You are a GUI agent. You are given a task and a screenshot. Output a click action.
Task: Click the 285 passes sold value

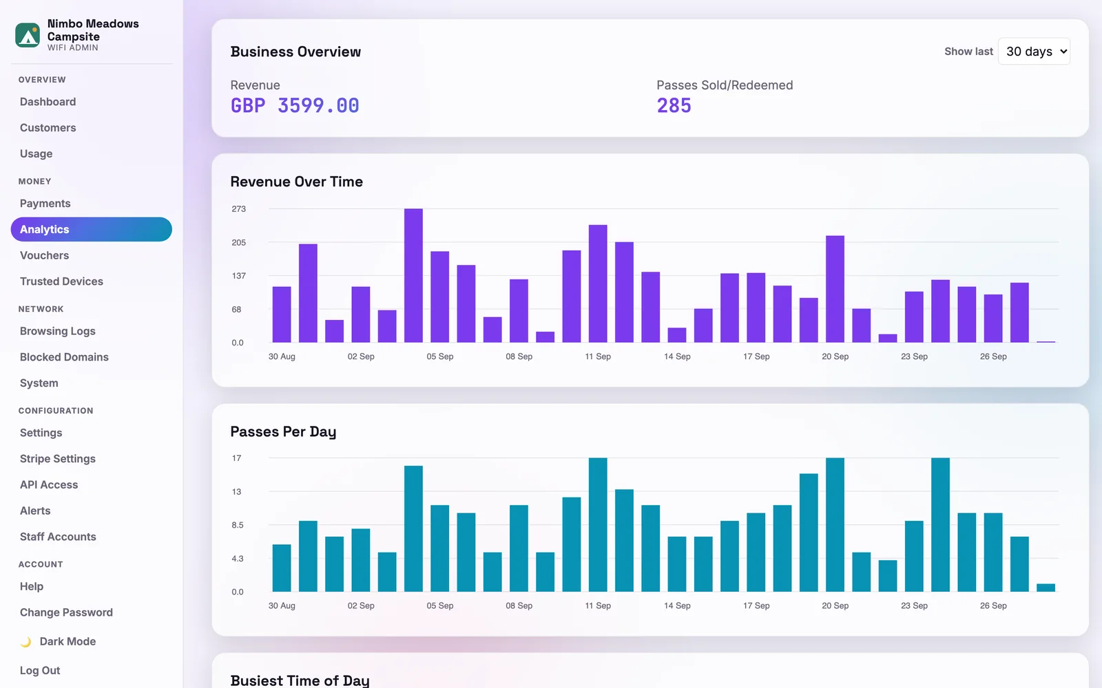[674, 106]
